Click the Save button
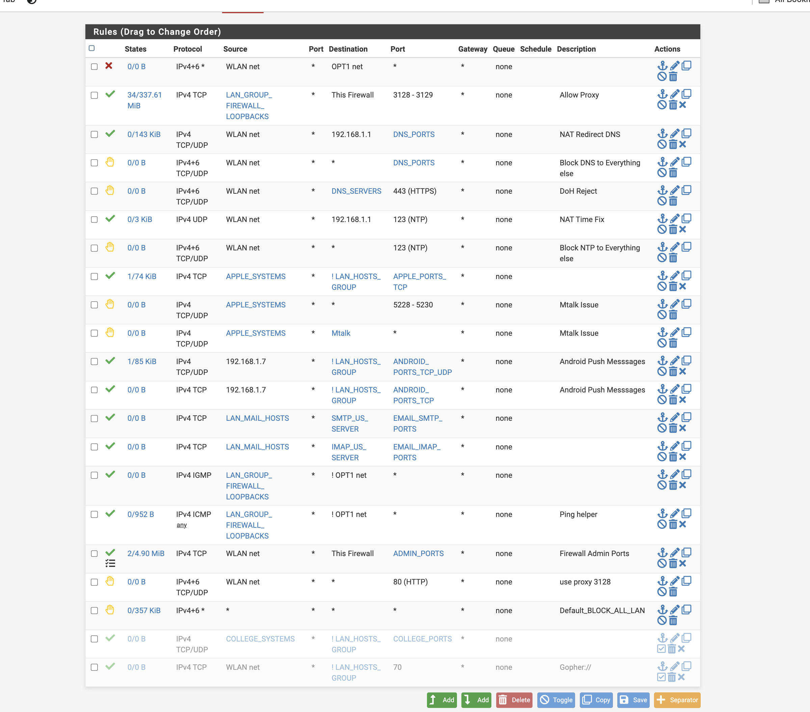810x712 pixels. [633, 700]
